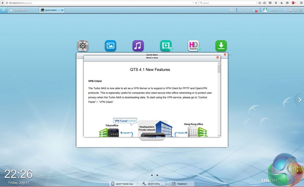This screenshot has width=304, height=187.
Task: Select the second desktop page dot
Action: pyautogui.click(x=152, y=175)
